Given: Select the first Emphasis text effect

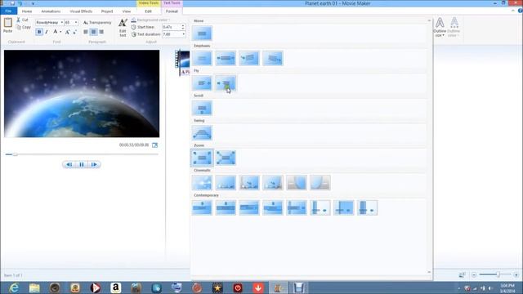Looking at the screenshot, I should point(202,58).
